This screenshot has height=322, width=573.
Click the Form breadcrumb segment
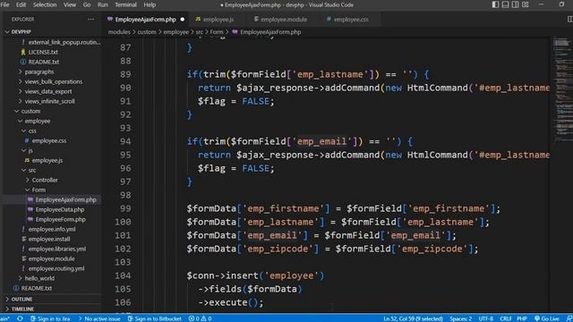pos(217,32)
